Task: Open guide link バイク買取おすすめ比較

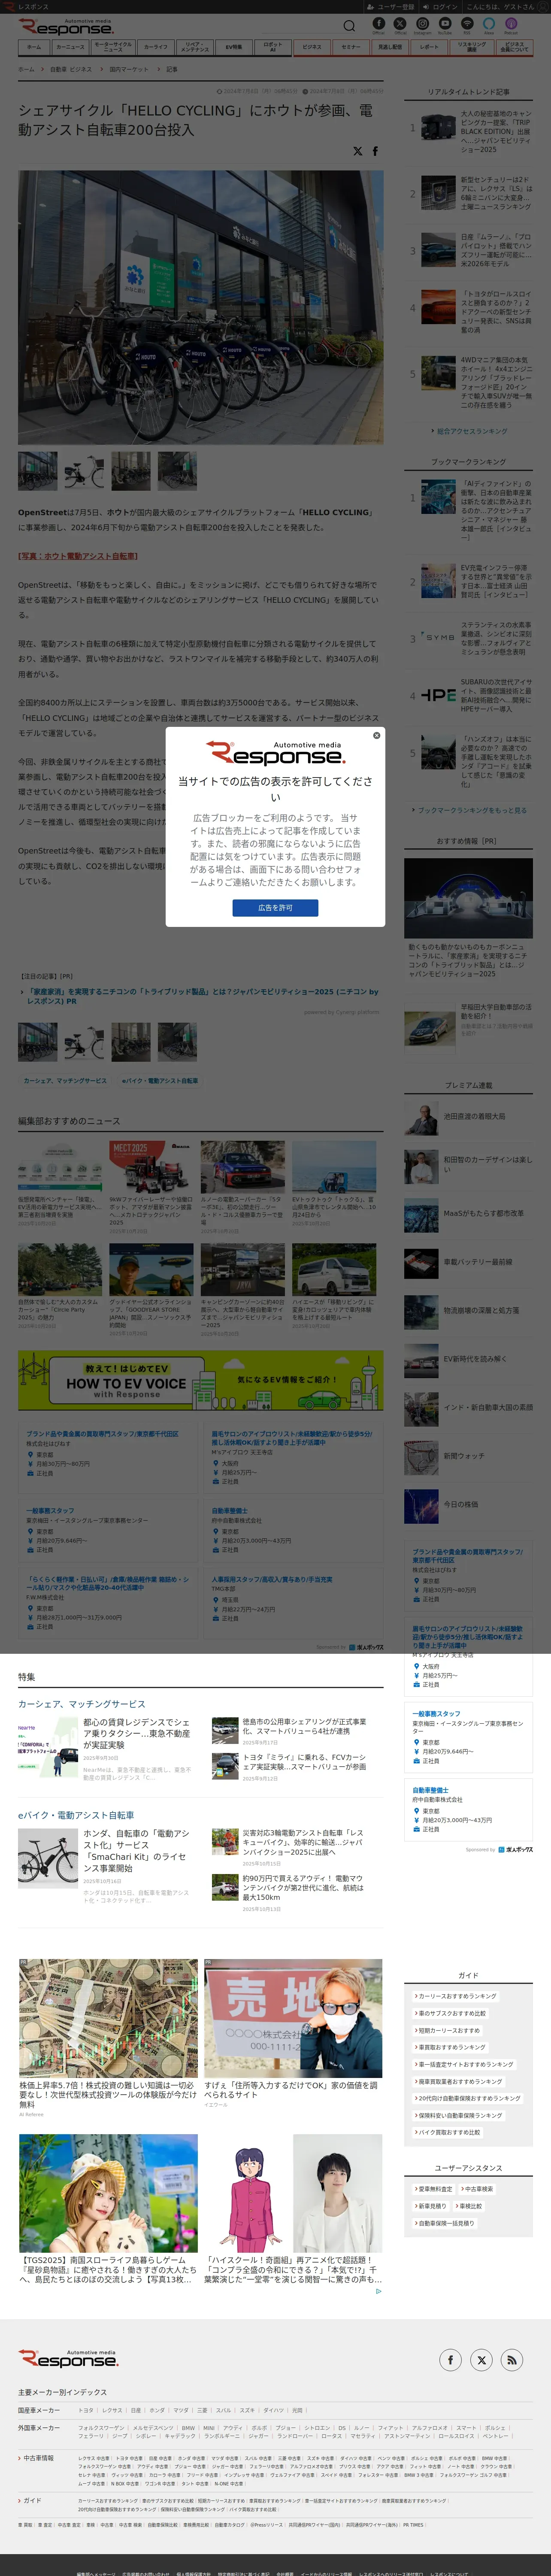Action: pyautogui.click(x=447, y=2132)
